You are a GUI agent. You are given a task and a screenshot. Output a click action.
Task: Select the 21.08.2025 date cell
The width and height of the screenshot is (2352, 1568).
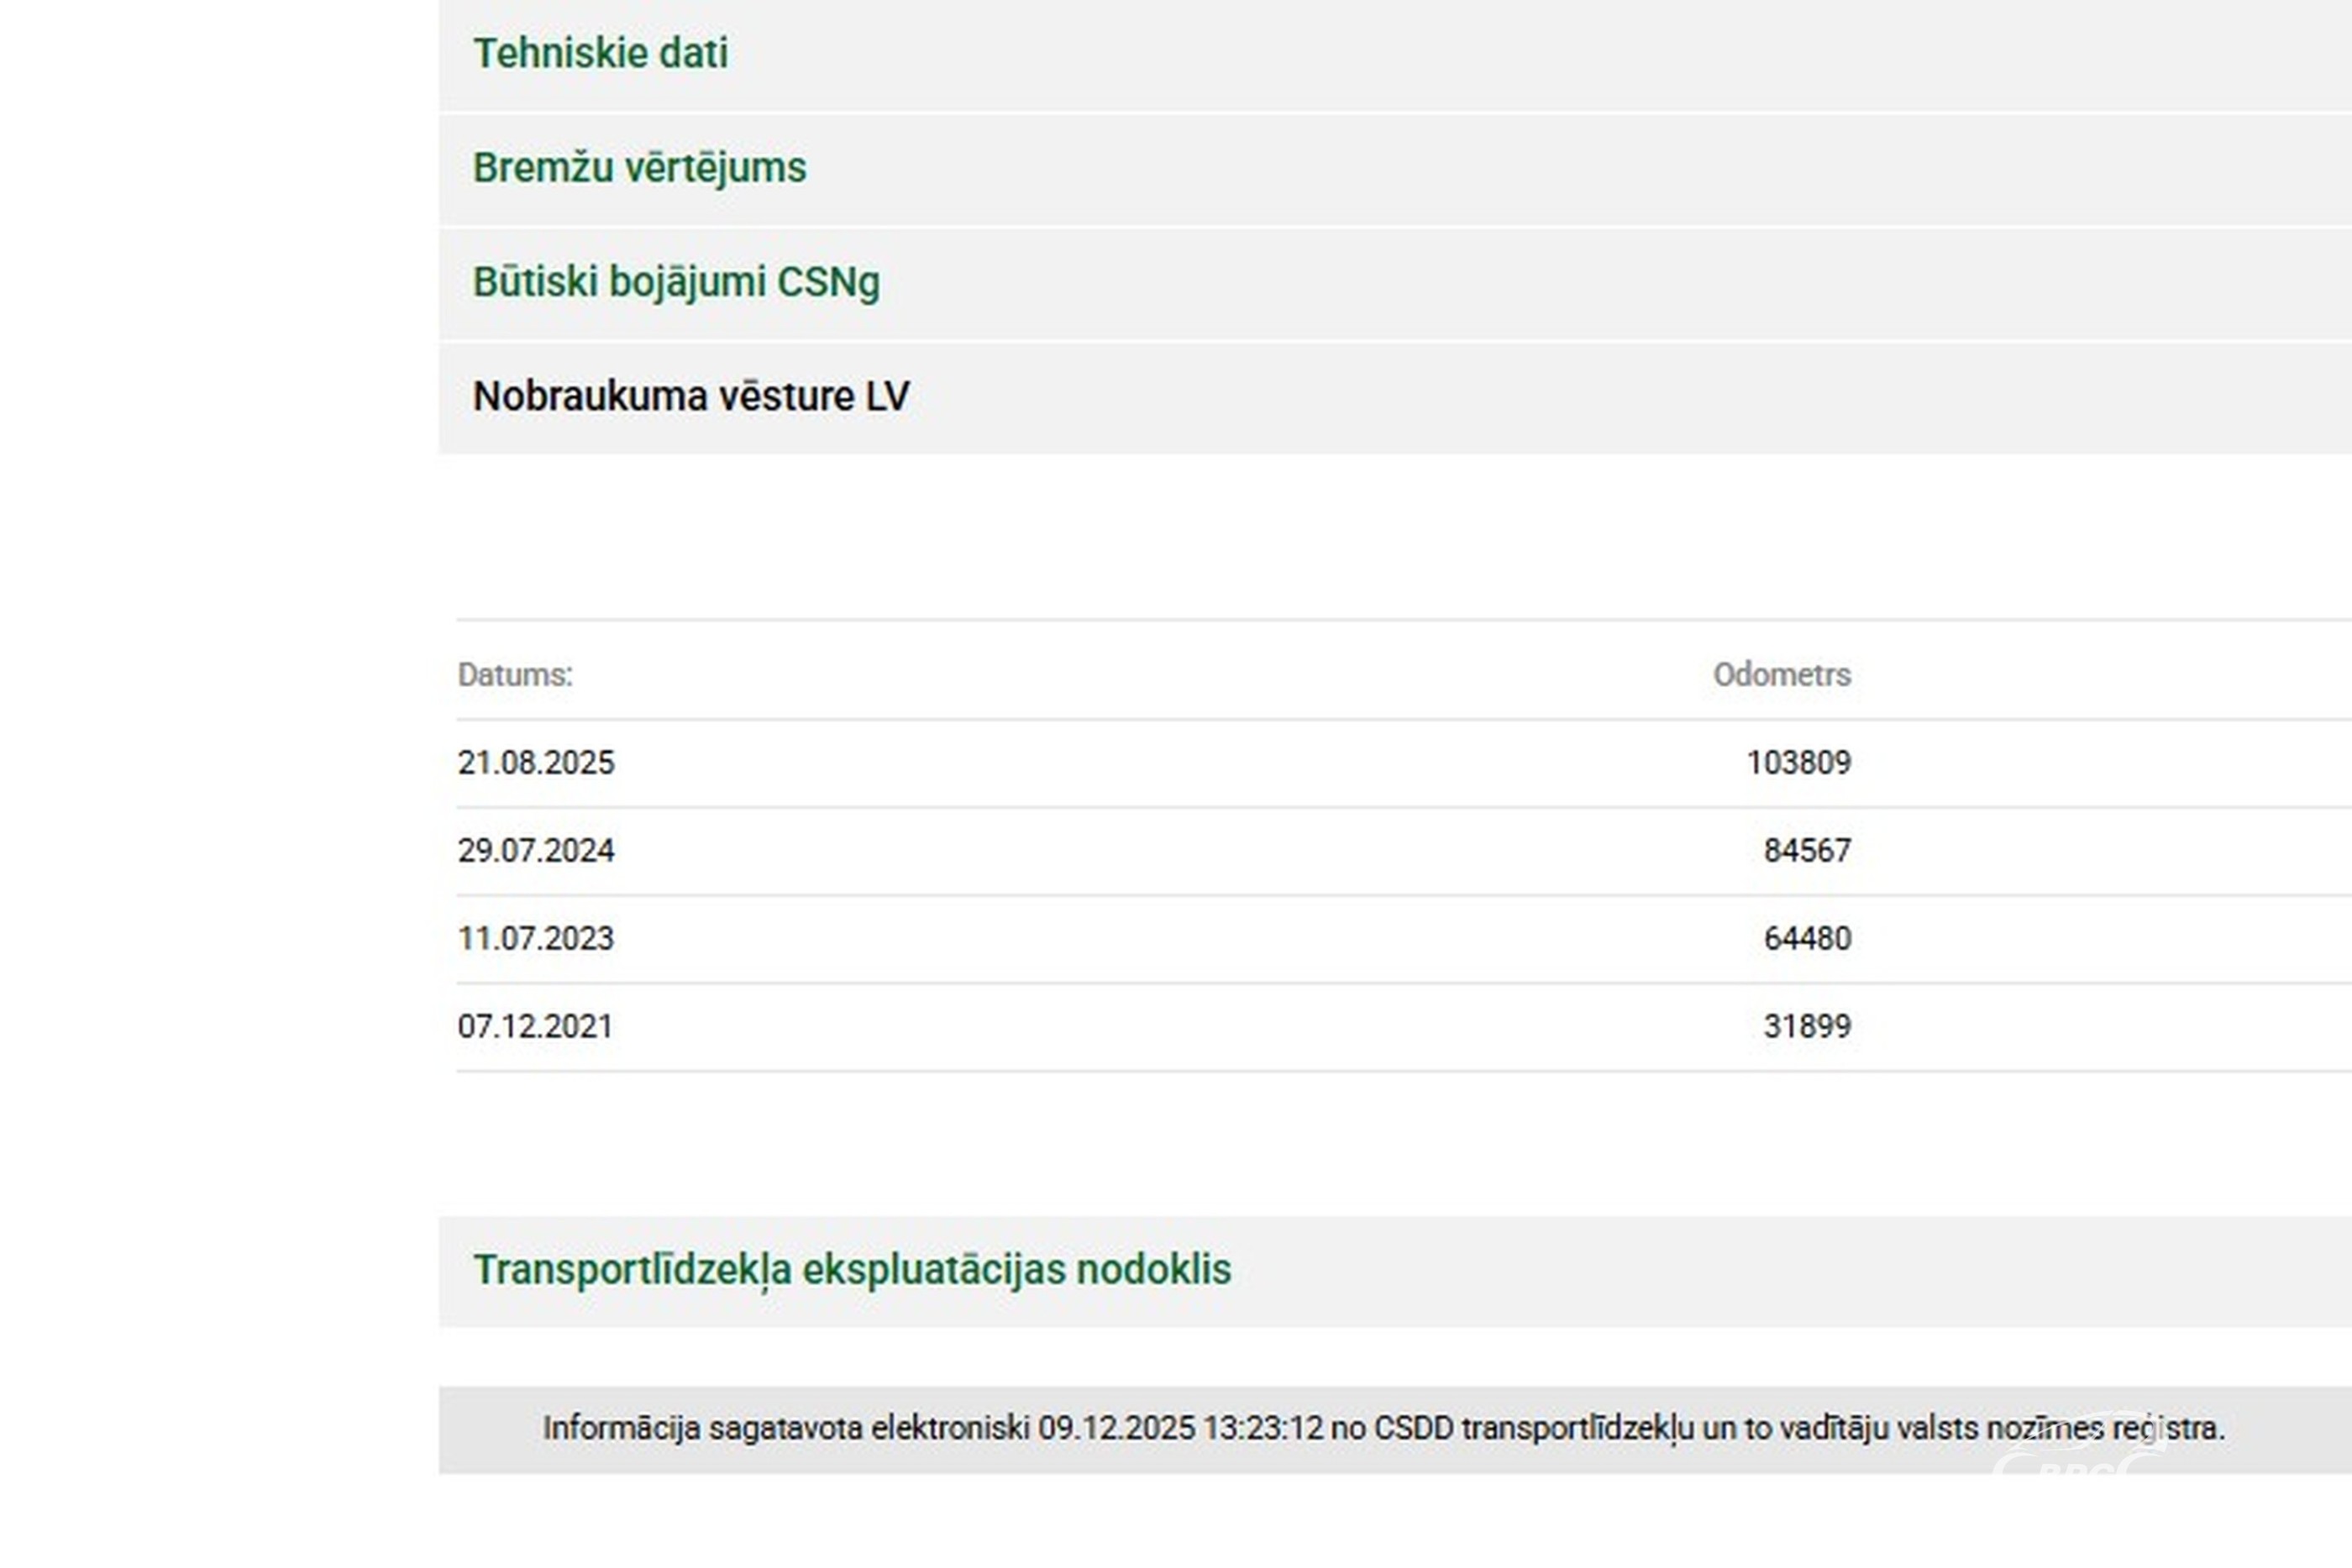pyautogui.click(x=536, y=763)
